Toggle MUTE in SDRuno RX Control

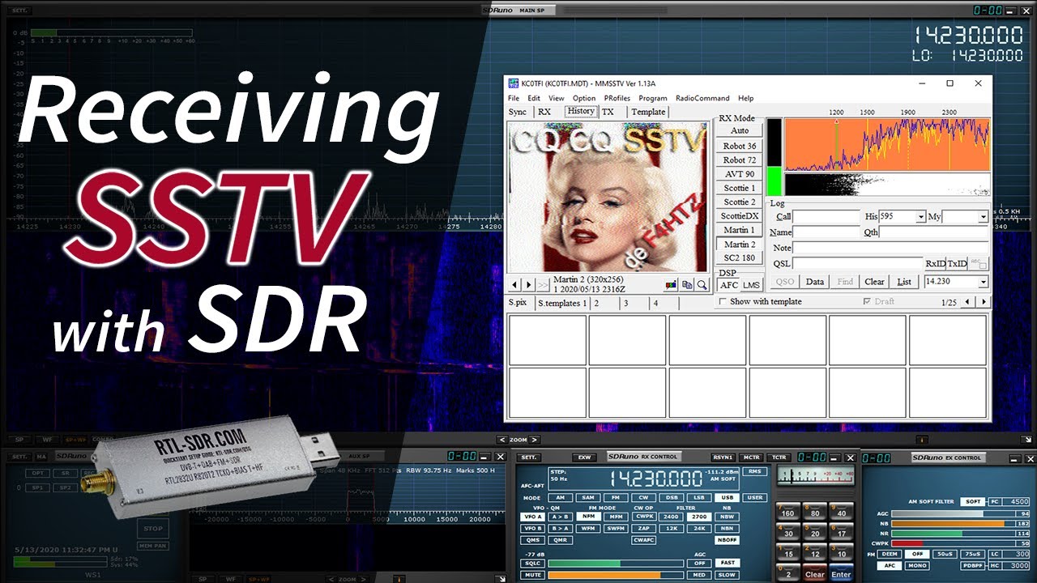(531, 575)
